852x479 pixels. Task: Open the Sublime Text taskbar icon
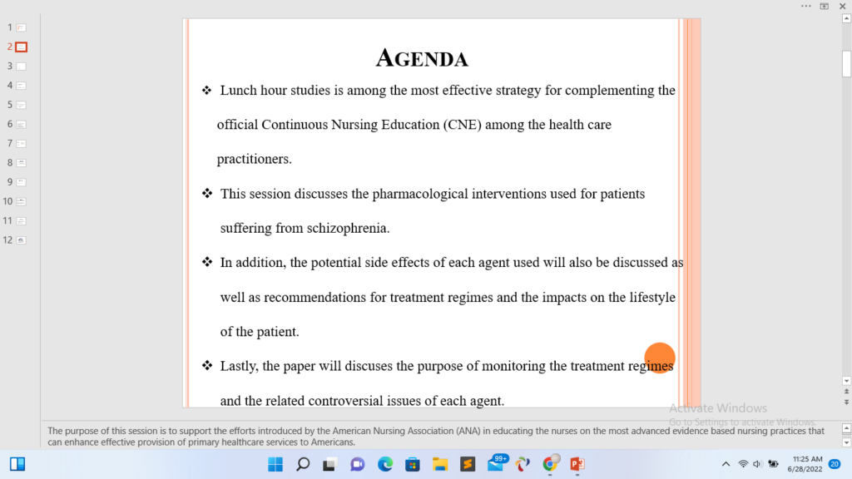[468, 464]
